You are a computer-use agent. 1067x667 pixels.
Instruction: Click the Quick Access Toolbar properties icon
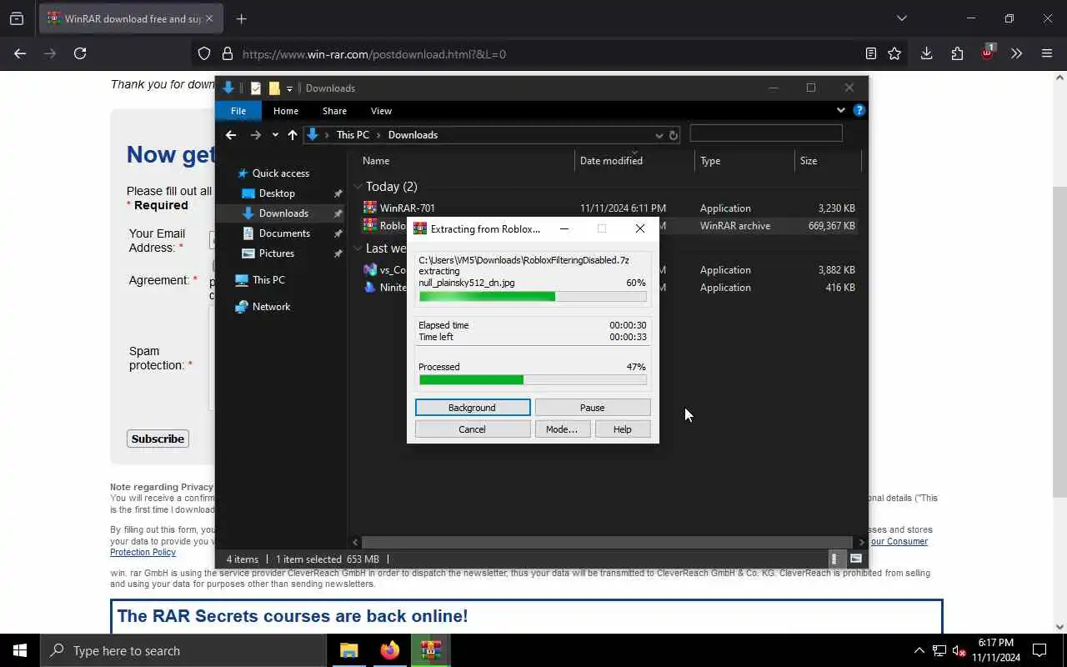(x=256, y=88)
